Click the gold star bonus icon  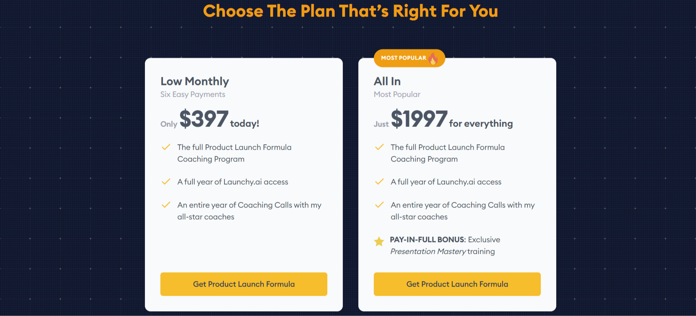[x=379, y=241]
